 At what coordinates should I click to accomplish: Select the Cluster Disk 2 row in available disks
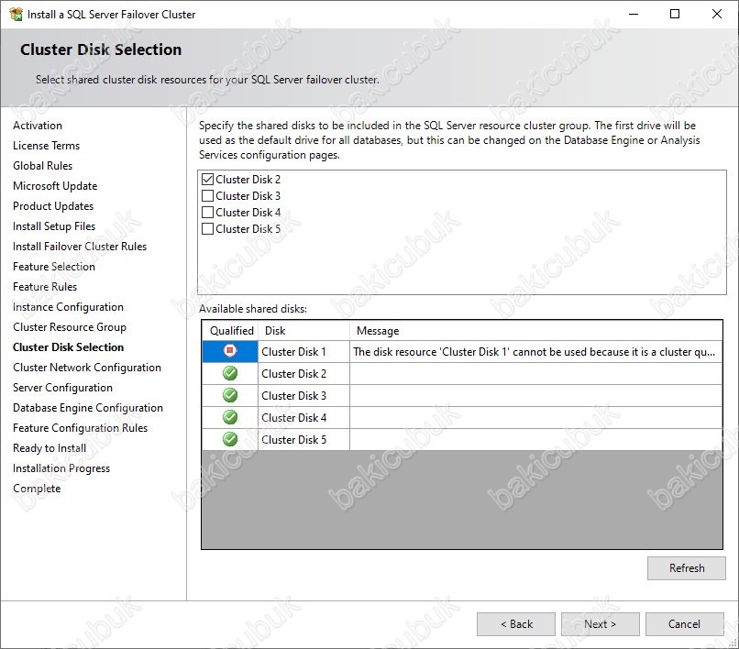pyautogui.click(x=462, y=374)
